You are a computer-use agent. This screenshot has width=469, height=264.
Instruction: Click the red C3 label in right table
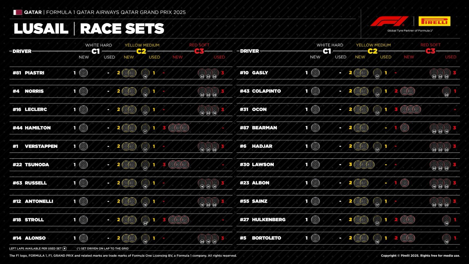coord(430,51)
